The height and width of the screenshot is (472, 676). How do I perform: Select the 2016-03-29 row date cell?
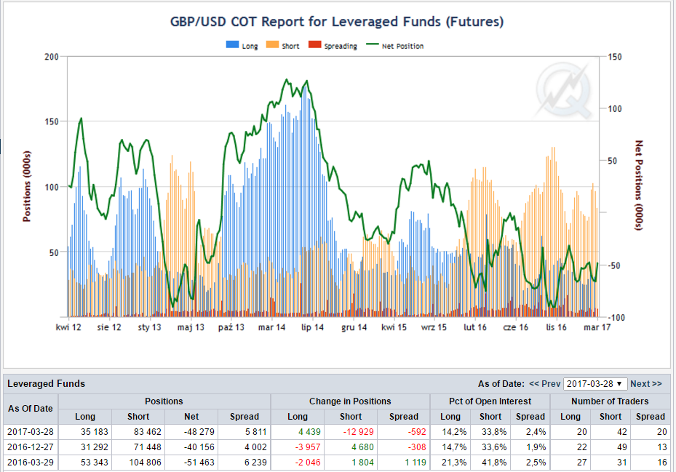tap(32, 463)
